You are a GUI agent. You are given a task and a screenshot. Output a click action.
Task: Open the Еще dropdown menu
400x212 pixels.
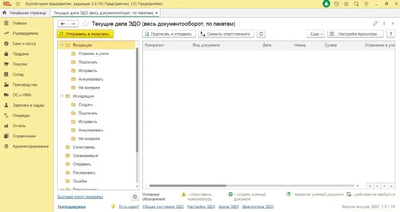315,34
